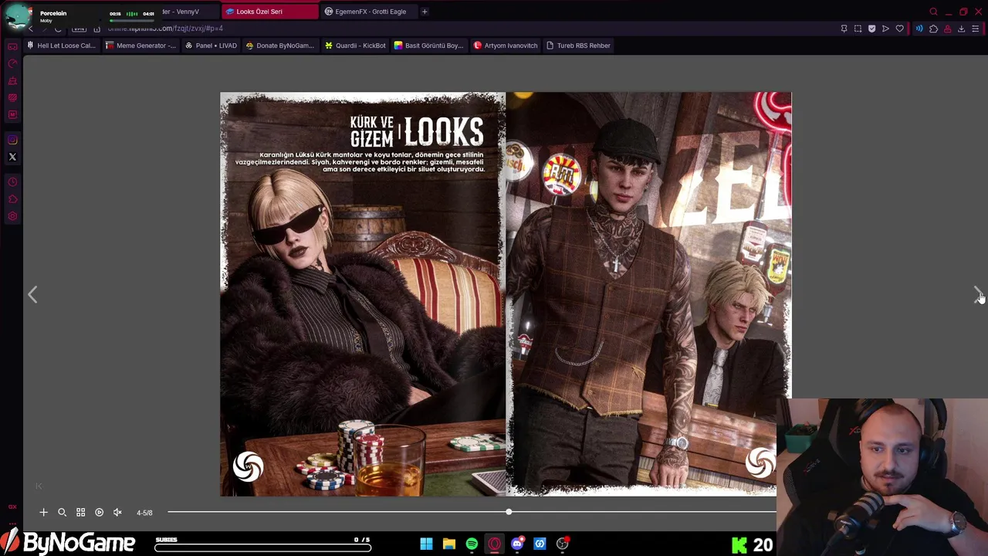The width and height of the screenshot is (988, 556).
Task: Open Spotify from the taskbar
Action: pyautogui.click(x=472, y=544)
